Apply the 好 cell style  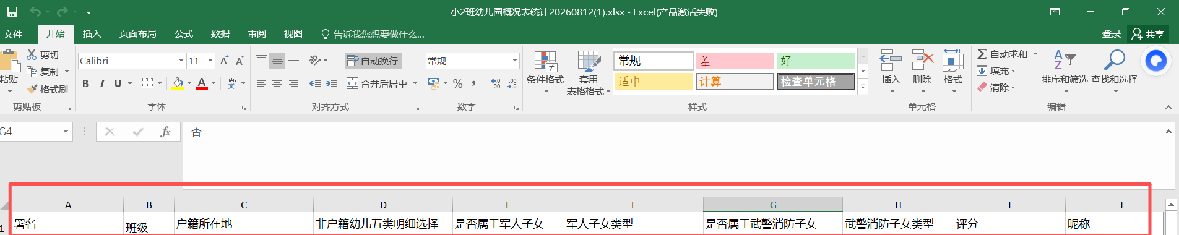click(816, 61)
